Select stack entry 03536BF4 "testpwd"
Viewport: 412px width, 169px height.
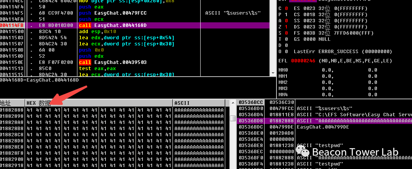324,164
